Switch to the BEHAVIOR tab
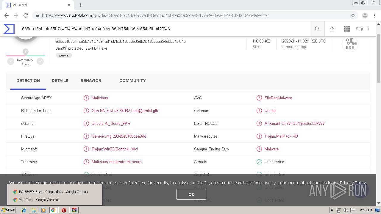 pos(91,81)
